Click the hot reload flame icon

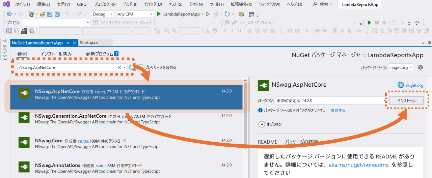pyautogui.click(x=216, y=14)
